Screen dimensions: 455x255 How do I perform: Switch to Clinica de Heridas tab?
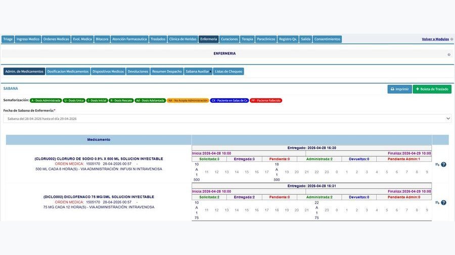183,39
